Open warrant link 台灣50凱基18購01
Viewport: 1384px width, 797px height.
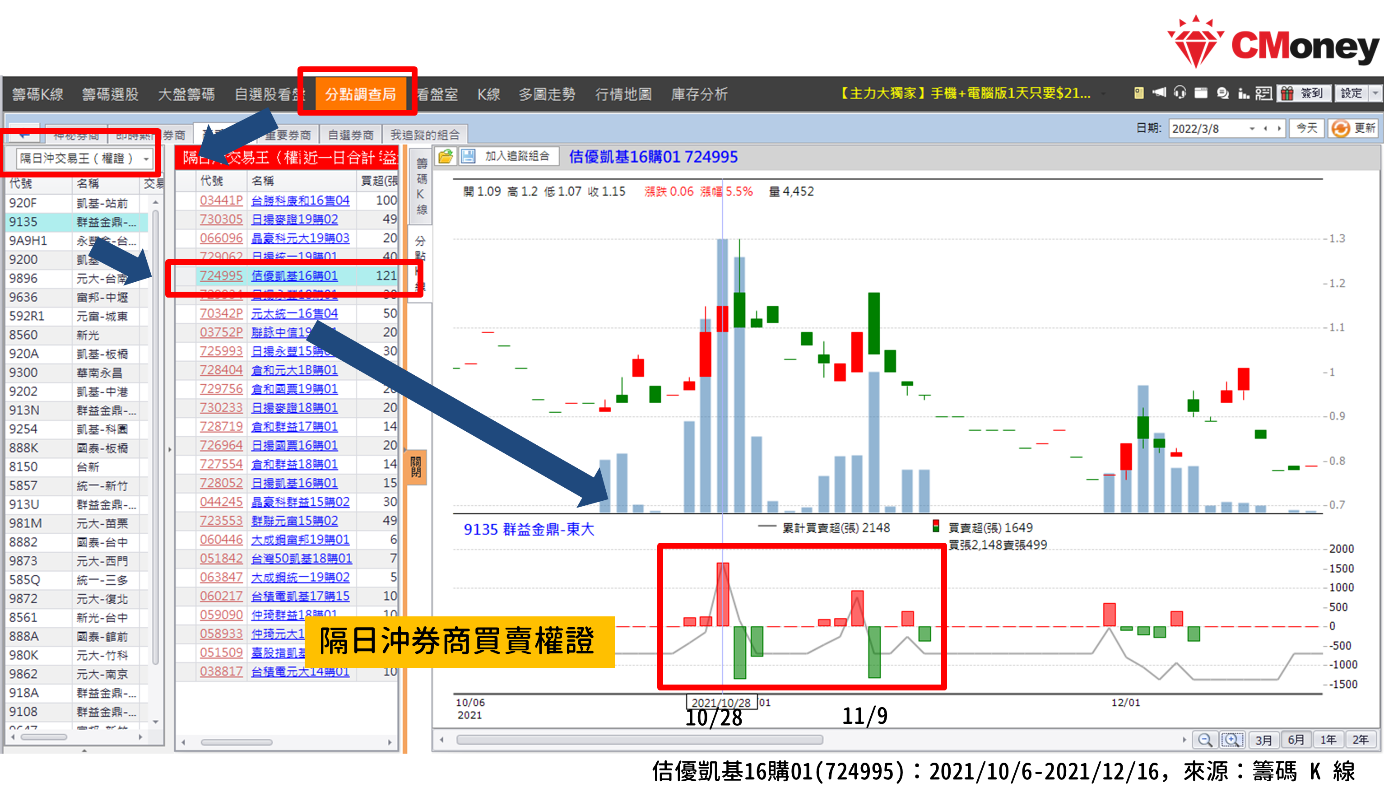point(302,558)
